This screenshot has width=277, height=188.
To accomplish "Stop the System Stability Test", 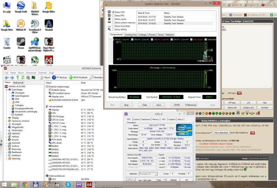I will point(126,105).
